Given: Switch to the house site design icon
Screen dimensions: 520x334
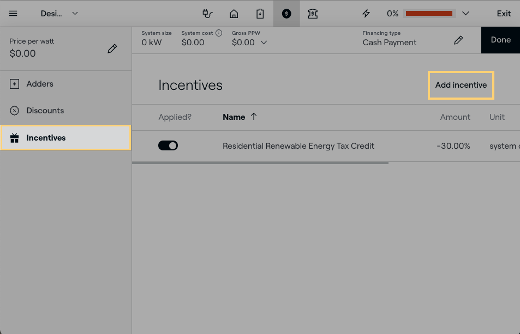Looking at the screenshot, I should click(234, 14).
